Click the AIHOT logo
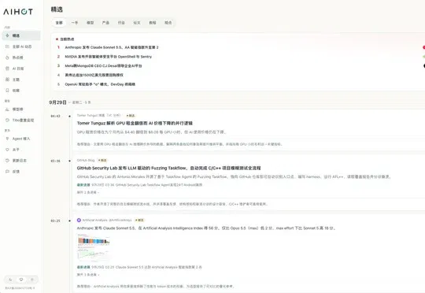 [x=18, y=12]
